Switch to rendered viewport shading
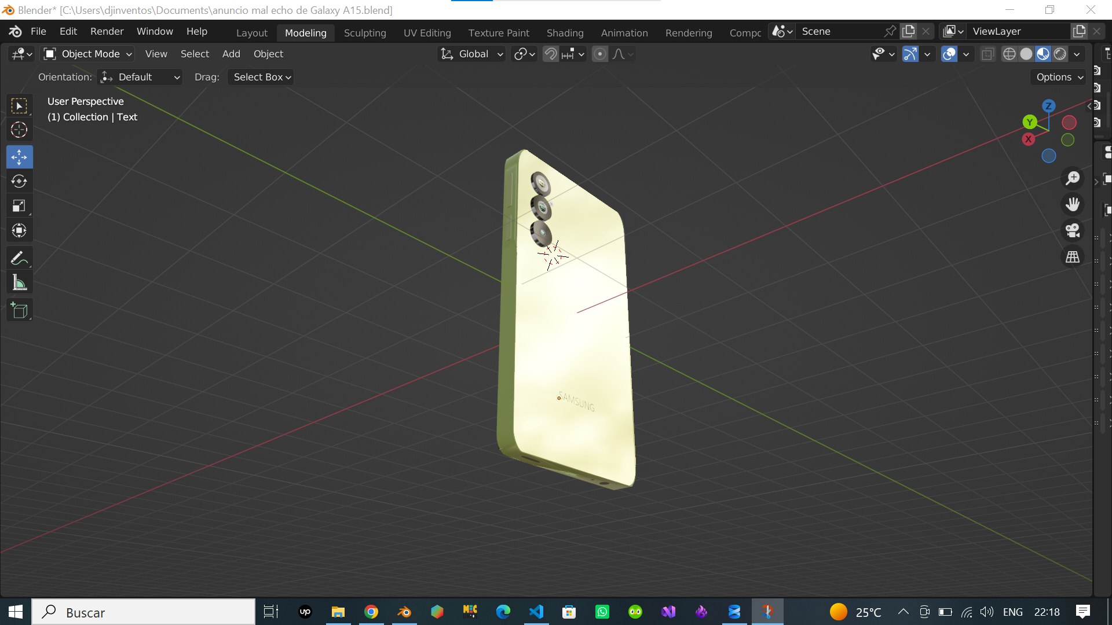The height and width of the screenshot is (625, 1112). (1060, 54)
